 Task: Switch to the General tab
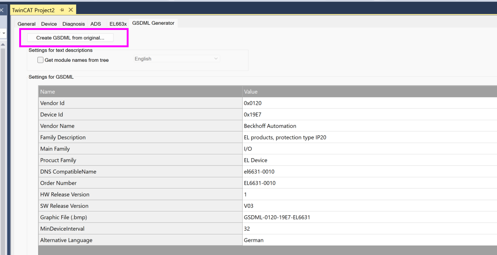tap(26, 24)
